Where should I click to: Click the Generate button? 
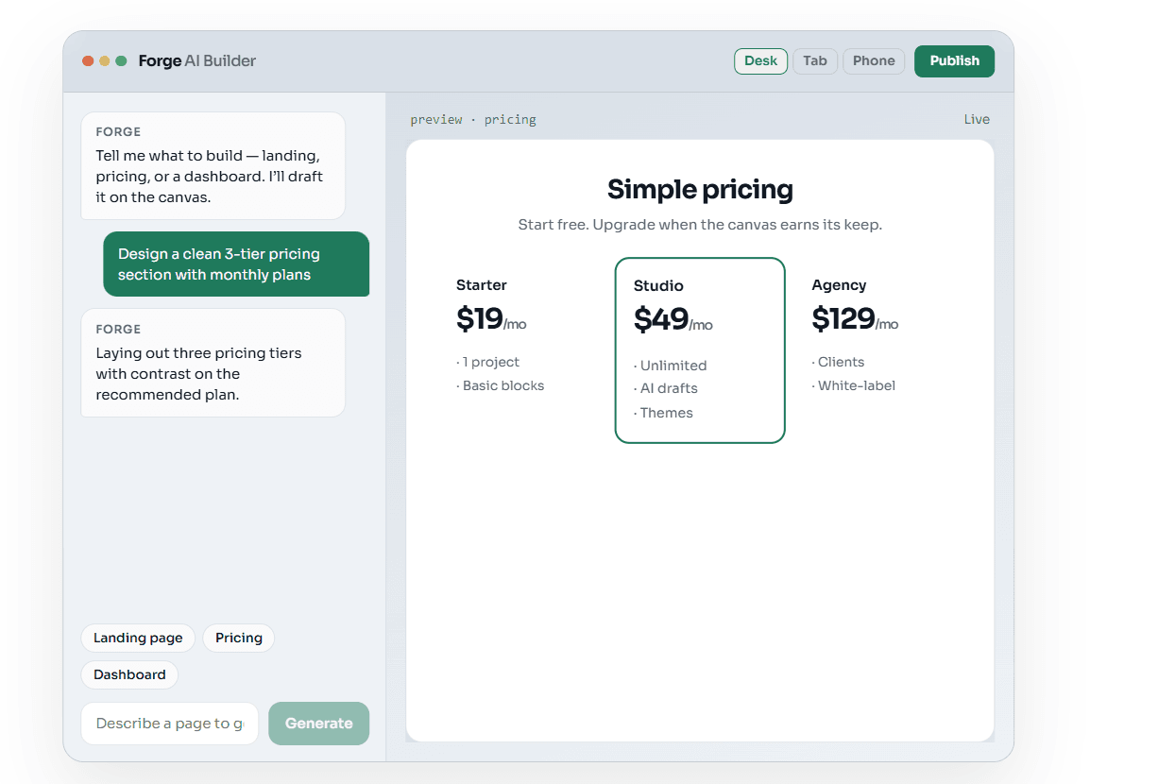pos(318,724)
